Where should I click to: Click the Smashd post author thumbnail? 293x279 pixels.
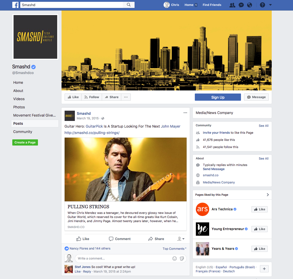70,116
